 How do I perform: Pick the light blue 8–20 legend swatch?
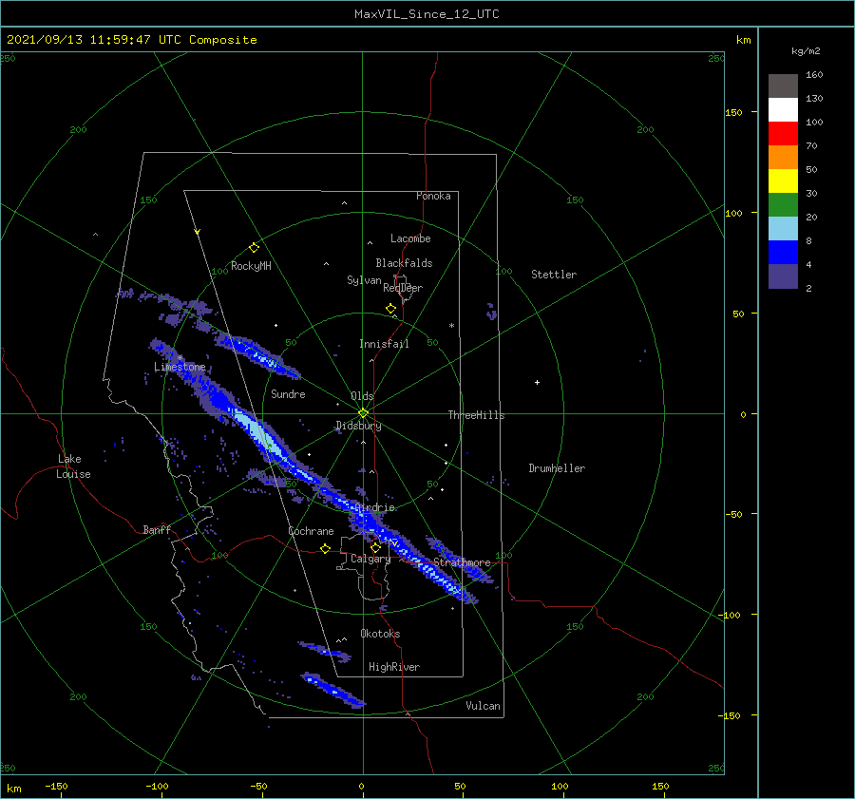[x=783, y=229]
